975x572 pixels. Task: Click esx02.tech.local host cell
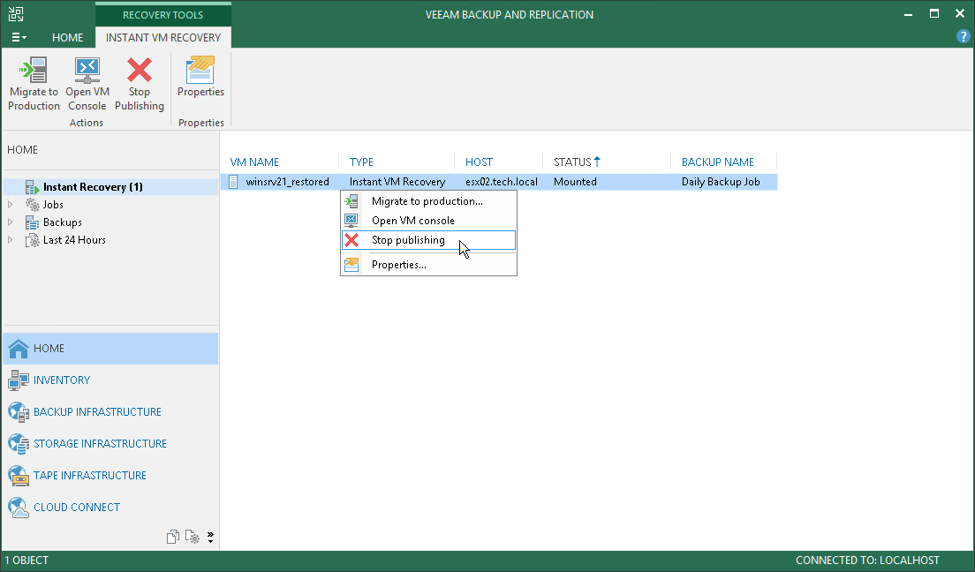[x=501, y=182]
